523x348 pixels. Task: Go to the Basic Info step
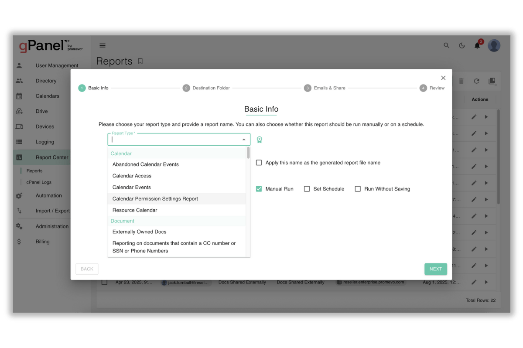(x=93, y=88)
